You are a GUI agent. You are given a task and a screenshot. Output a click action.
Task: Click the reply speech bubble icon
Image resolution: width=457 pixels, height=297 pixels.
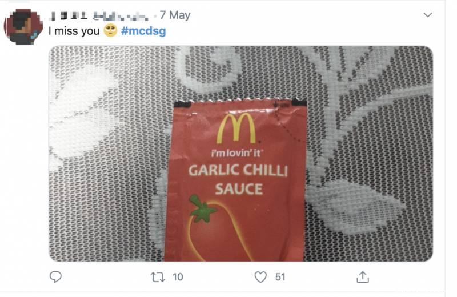(x=55, y=277)
